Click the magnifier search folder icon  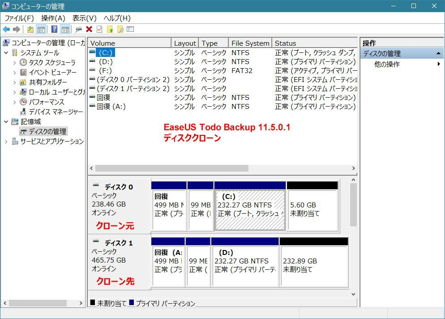120,30
